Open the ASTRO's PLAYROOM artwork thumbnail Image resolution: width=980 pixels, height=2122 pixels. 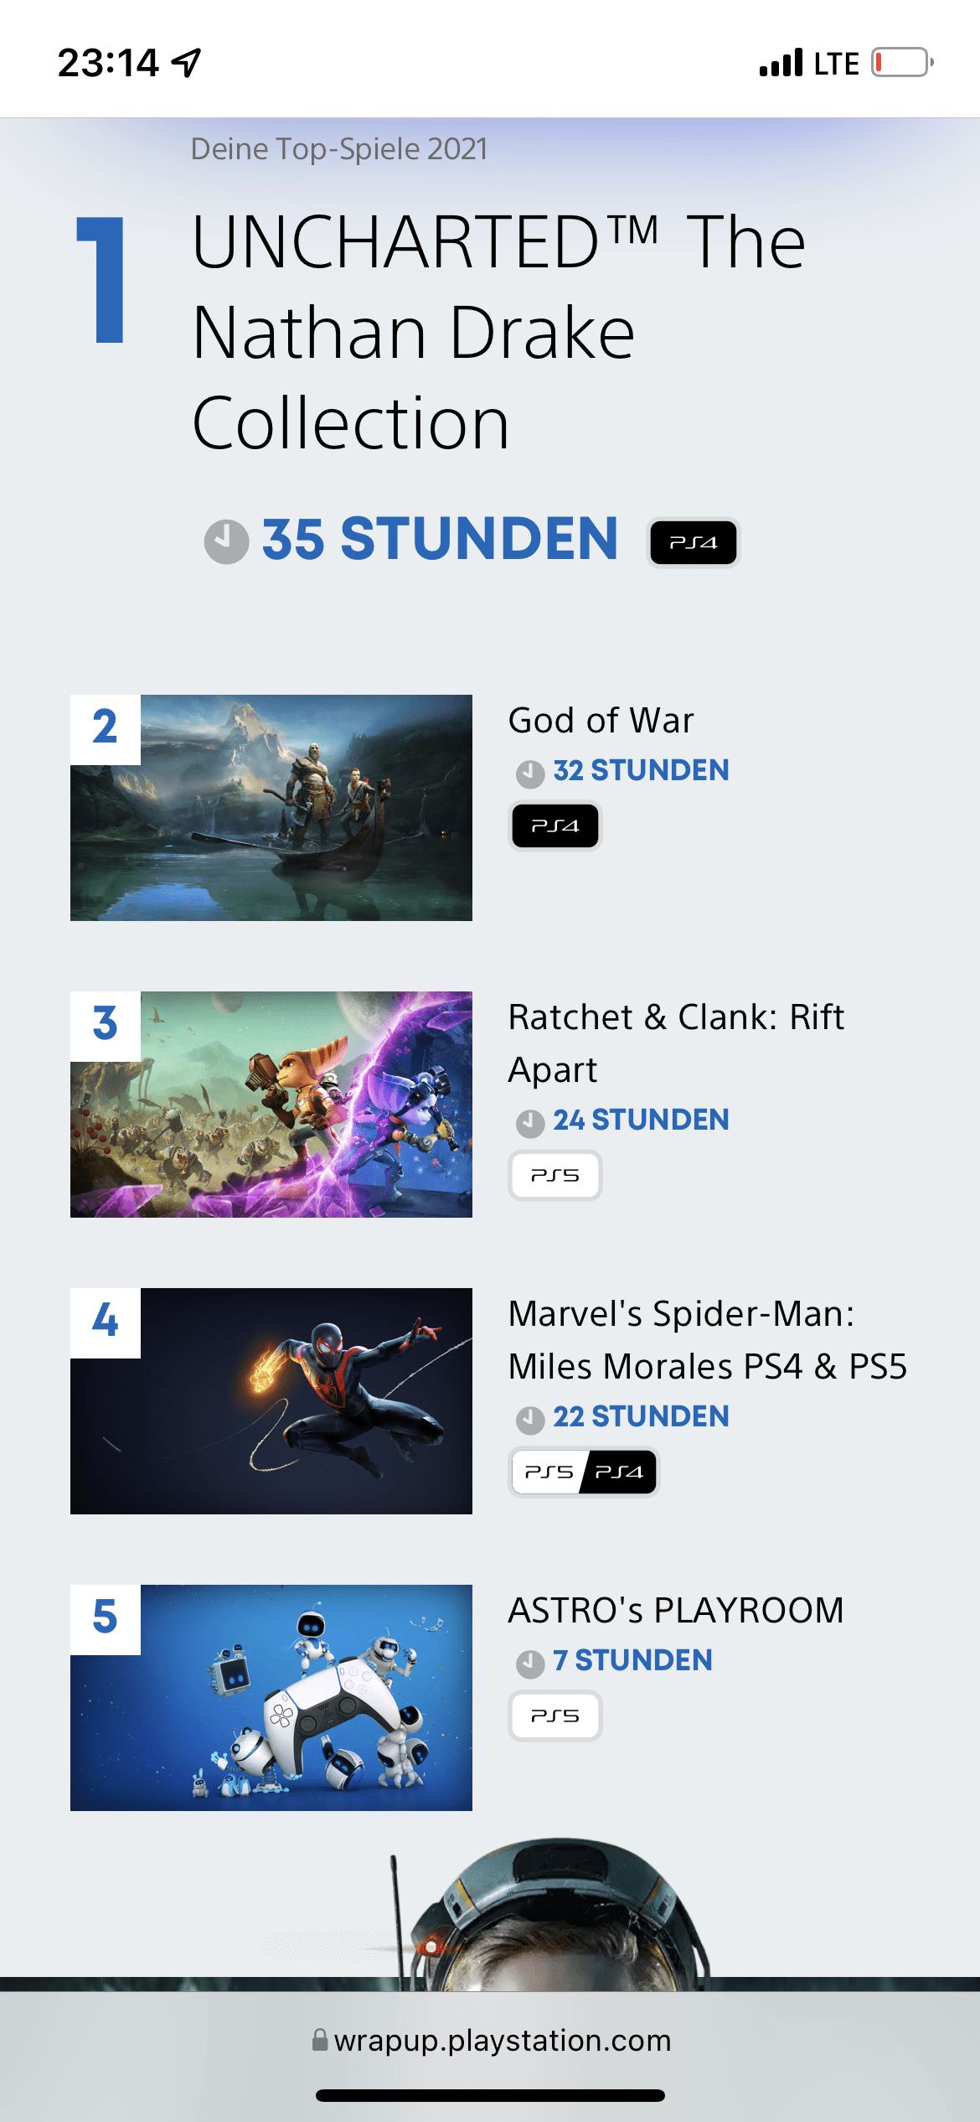(271, 1698)
